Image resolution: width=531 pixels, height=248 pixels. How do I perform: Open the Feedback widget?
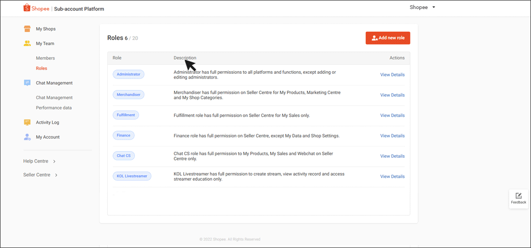(518, 199)
